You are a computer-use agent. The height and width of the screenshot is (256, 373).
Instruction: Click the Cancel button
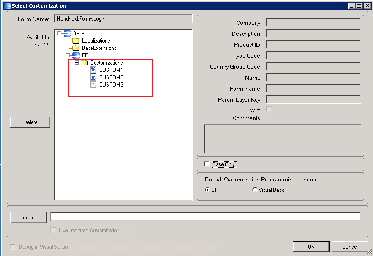[x=350, y=247]
